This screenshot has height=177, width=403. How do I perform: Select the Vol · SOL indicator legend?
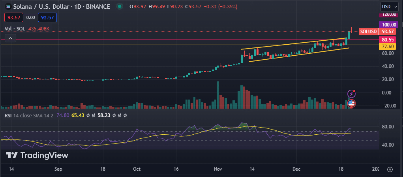click(x=15, y=29)
